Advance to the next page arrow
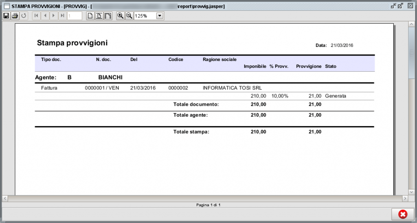 pyautogui.click(x=53, y=16)
